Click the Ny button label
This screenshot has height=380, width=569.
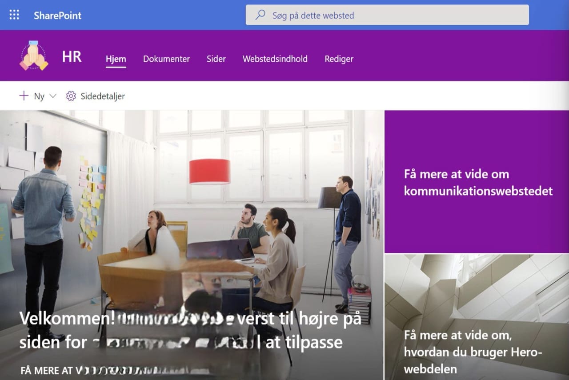(39, 96)
